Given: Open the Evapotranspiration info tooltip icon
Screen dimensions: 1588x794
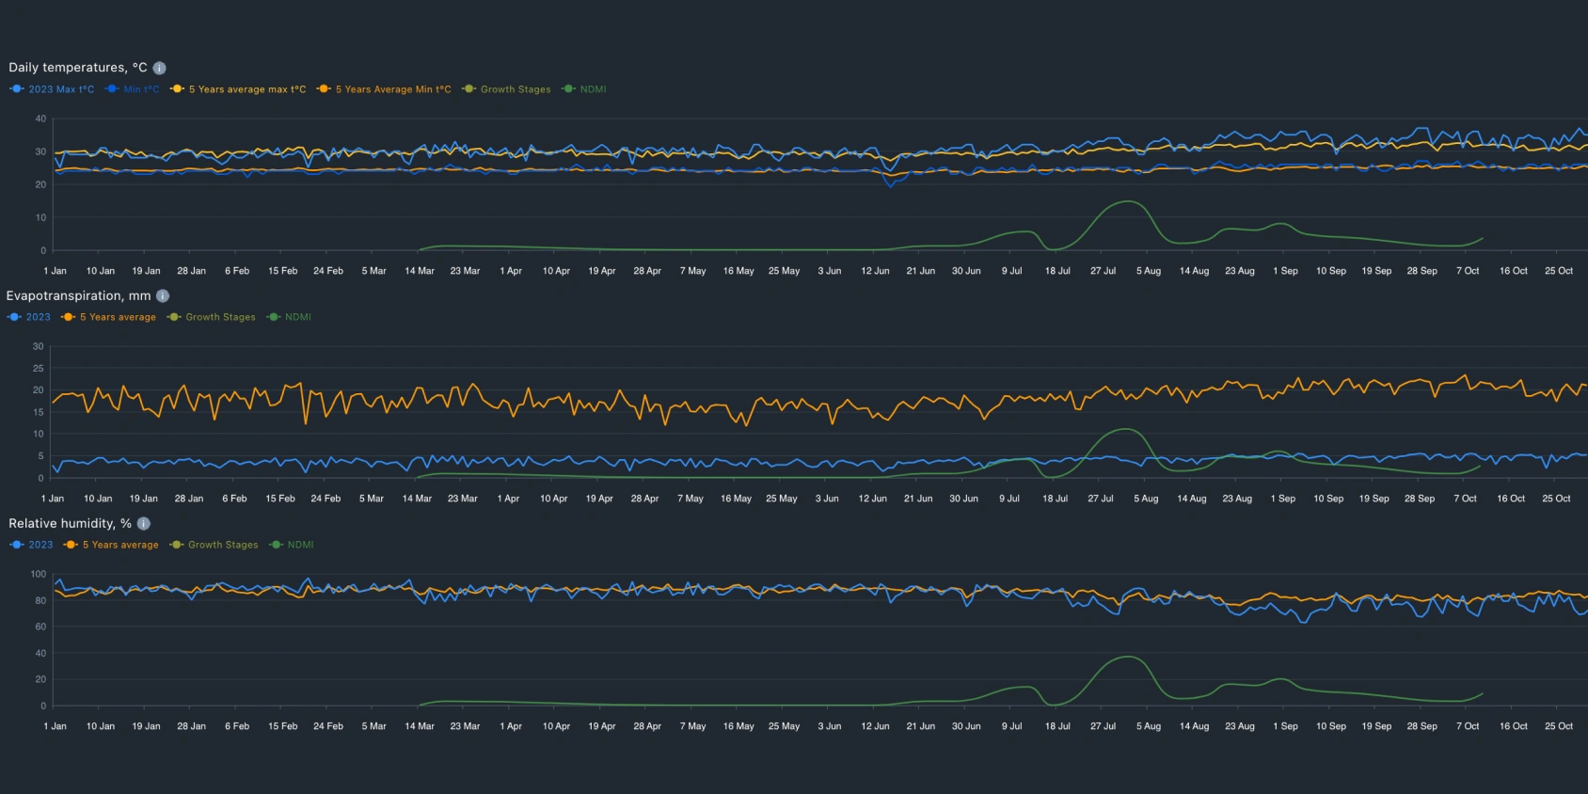Looking at the screenshot, I should (x=163, y=295).
